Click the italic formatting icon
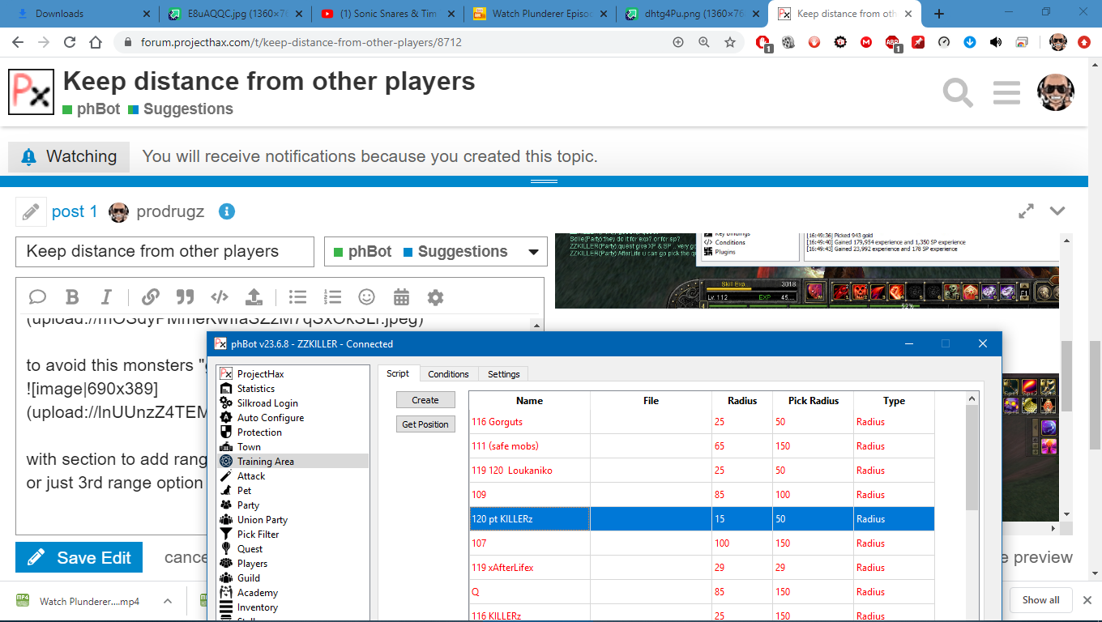The height and width of the screenshot is (622, 1102). click(x=106, y=297)
